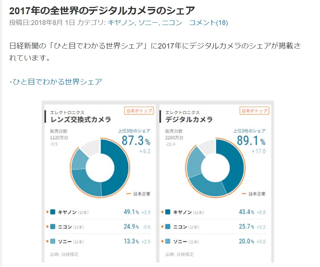This screenshot has width=320, height=267.
Task: Click the 87.3% top-three share figure
Action: (136, 141)
